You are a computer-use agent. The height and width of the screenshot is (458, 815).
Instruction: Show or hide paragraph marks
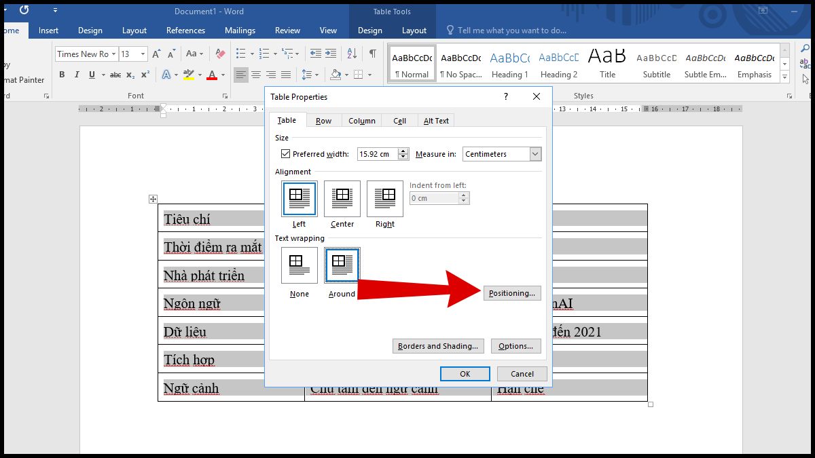(372, 54)
